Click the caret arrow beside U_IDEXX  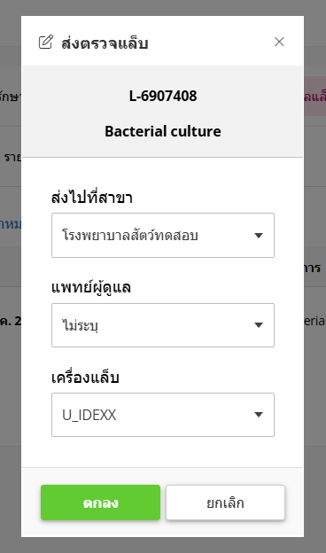[x=259, y=415]
